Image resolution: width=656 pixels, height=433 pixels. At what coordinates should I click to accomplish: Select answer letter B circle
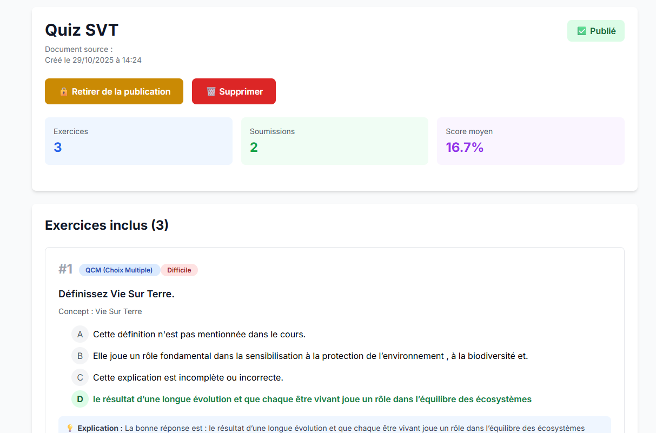tap(80, 356)
